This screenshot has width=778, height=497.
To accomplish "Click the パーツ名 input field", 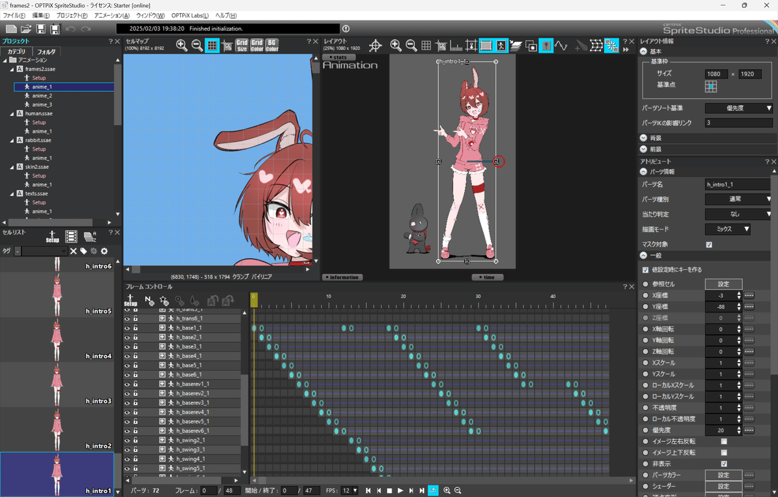I will 738,185.
